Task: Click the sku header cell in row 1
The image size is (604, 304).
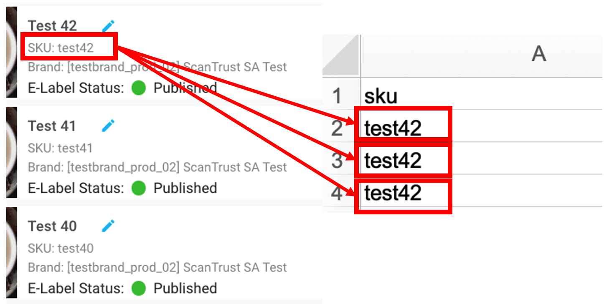Action: [x=381, y=95]
